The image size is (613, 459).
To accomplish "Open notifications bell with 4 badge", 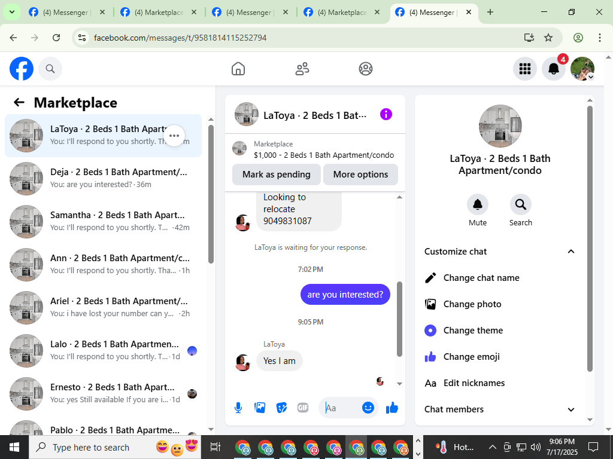I will pyautogui.click(x=554, y=69).
